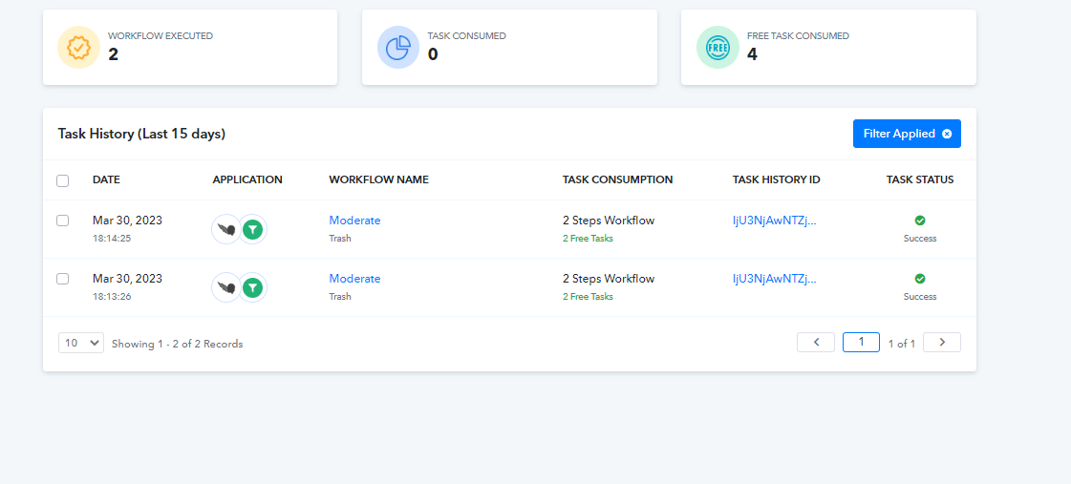This screenshot has width=1071, height=484.
Task: Click the TASK HISTORY ID column header
Action: (776, 180)
